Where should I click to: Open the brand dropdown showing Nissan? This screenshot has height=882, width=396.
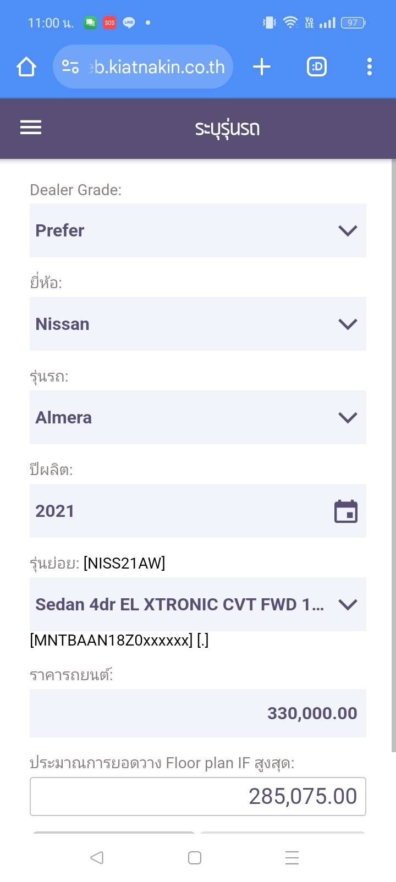click(x=197, y=324)
